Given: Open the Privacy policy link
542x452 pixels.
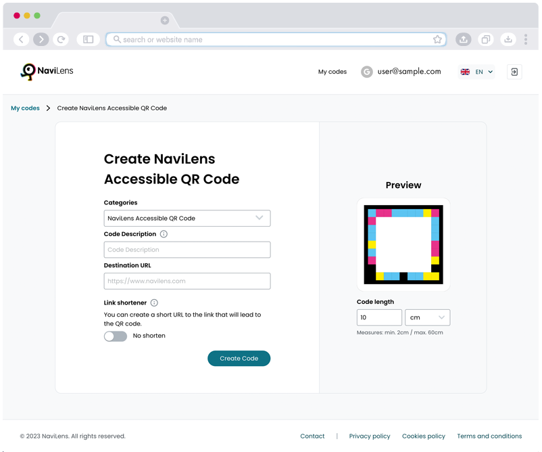Looking at the screenshot, I should (x=370, y=436).
